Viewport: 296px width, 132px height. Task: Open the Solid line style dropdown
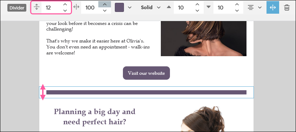(151, 7)
